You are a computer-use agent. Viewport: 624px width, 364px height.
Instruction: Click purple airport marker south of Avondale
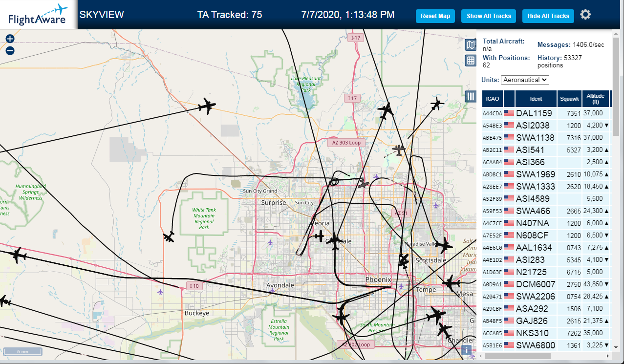coord(272,291)
